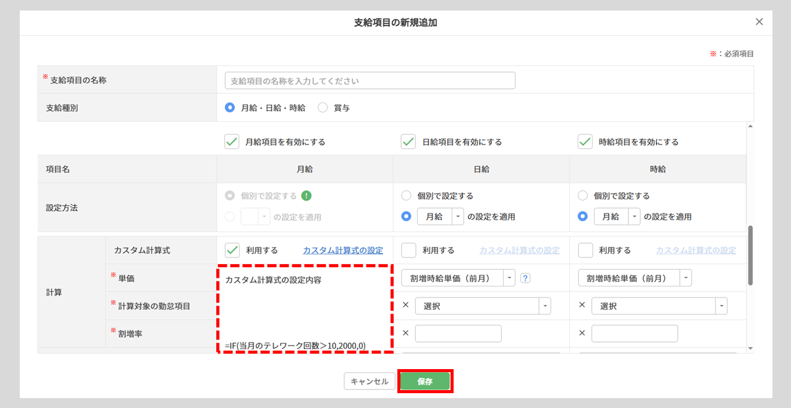Viewport: 791px width, 408px height.
Task: Click the ※：必須項目 note
Action: [x=732, y=54]
